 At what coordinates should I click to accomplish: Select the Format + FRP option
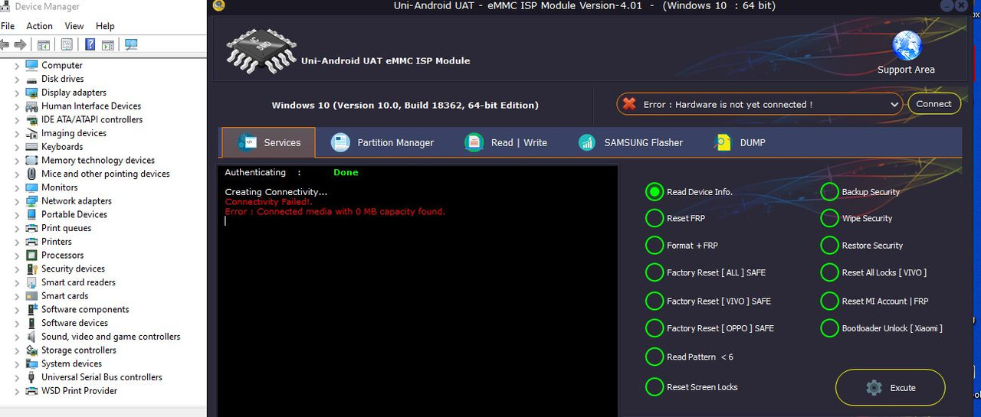click(x=654, y=246)
